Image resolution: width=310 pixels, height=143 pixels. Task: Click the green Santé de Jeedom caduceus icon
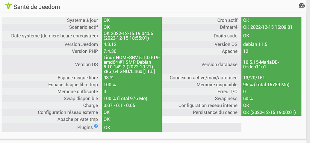pos(8,6)
